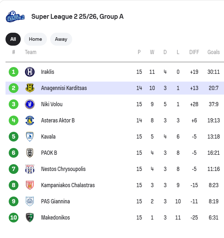Viewport: 224px width, 238px height.
Task: Switch to the Away standings tab
Action: tap(61, 39)
